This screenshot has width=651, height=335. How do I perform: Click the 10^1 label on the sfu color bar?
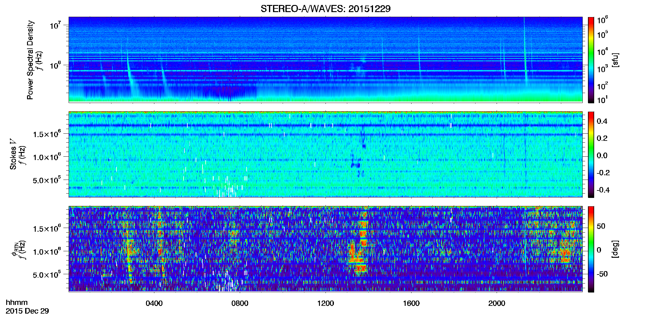[x=603, y=100]
